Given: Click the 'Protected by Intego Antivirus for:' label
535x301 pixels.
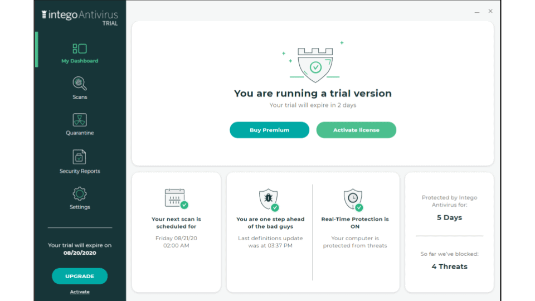Looking at the screenshot, I should (x=449, y=201).
